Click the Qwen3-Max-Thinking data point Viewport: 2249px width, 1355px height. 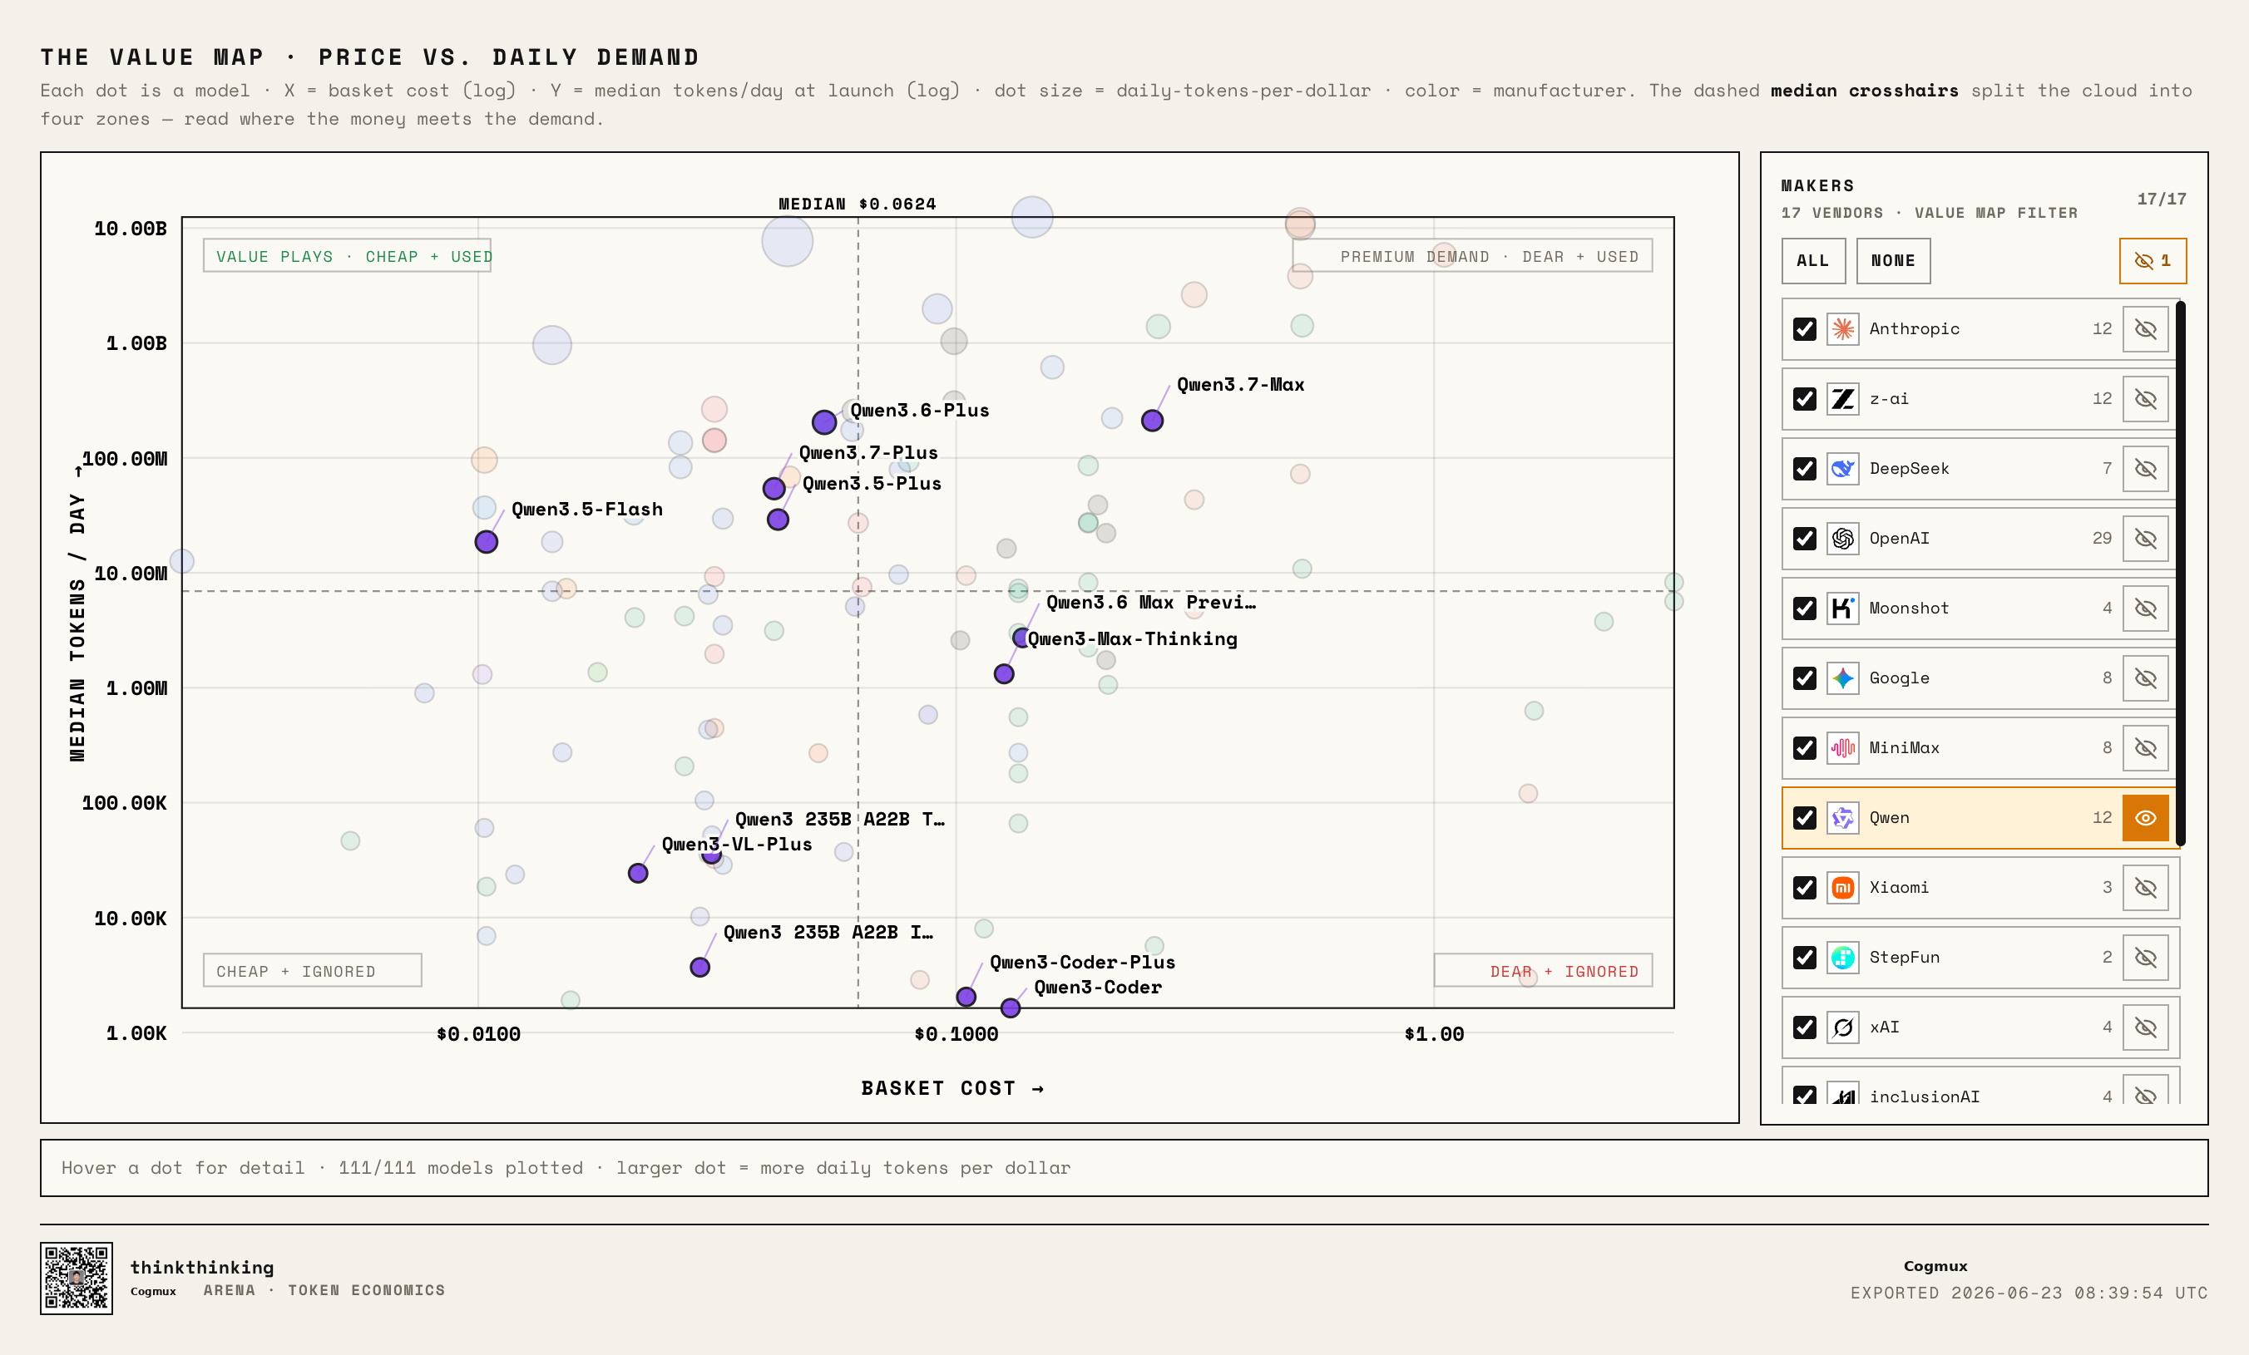[x=1004, y=673]
